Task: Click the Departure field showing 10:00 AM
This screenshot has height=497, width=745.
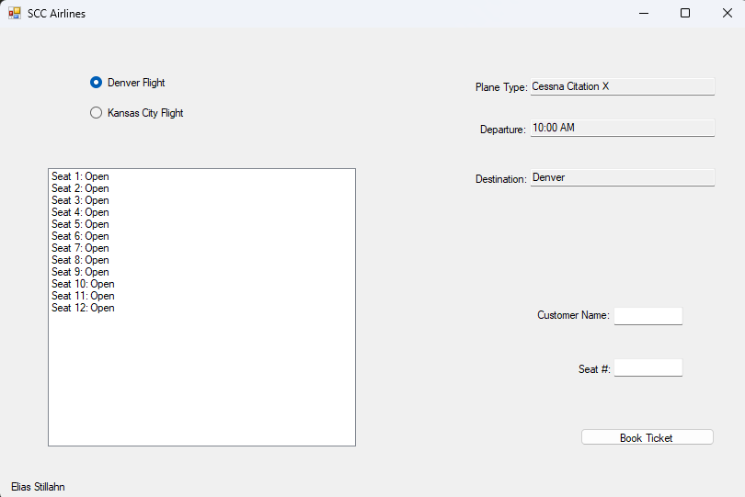Action: tap(622, 128)
